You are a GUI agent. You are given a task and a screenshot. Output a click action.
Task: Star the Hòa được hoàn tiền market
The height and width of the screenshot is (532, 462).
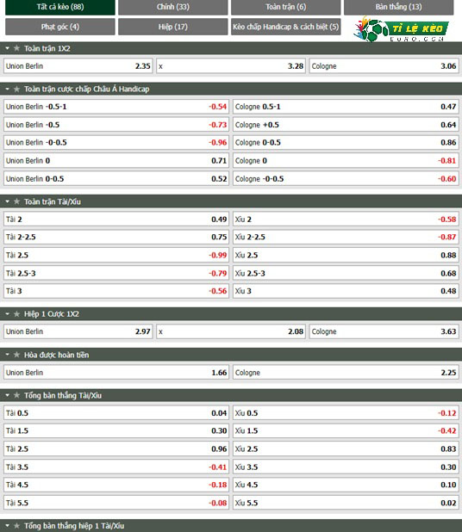(x=16, y=355)
